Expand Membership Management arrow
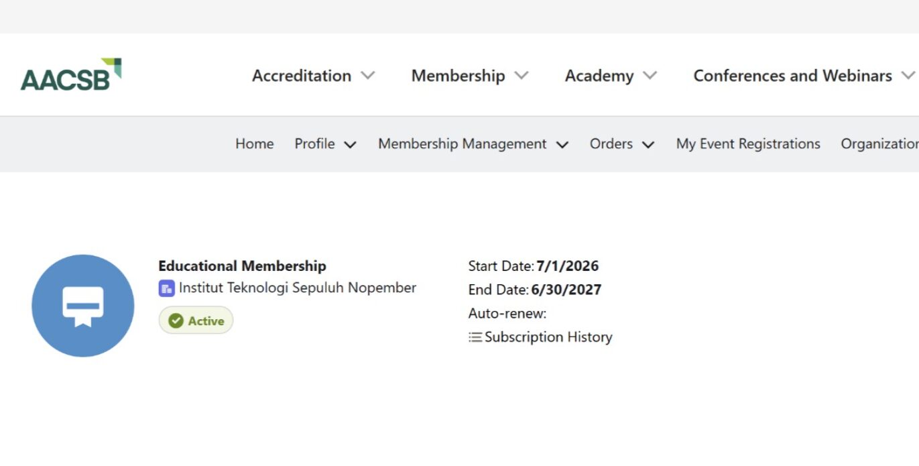 click(x=562, y=144)
